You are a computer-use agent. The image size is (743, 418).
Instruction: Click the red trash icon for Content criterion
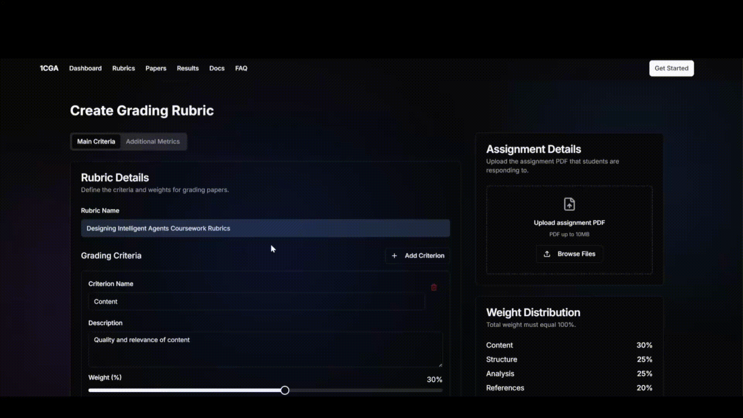click(x=434, y=287)
